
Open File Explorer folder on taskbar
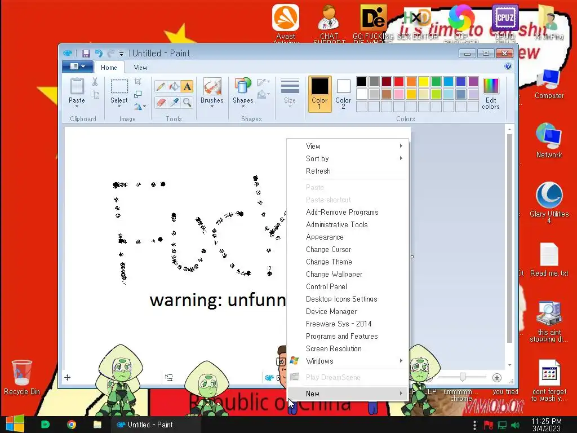pyautogui.click(x=97, y=425)
